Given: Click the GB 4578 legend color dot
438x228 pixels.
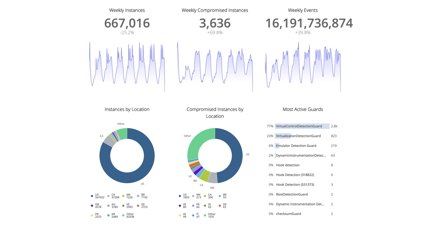Looking at the screenshot, I should pyautogui.click(x=92, y=206).
